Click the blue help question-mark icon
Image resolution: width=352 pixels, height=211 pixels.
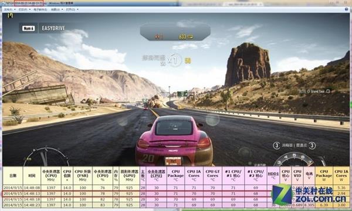(x=347, y=9)
